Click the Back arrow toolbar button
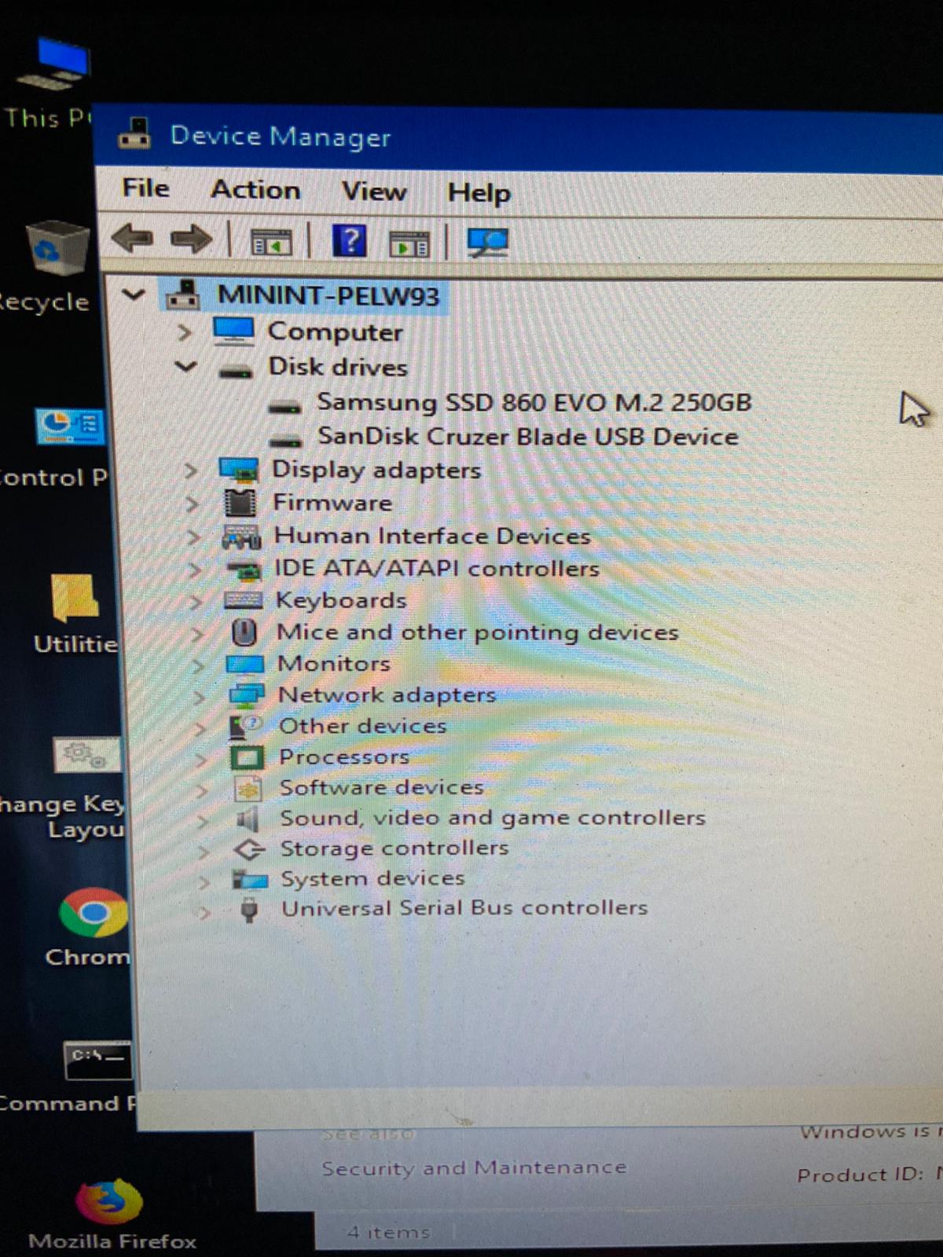943x1257 pixels. point(132,237)
